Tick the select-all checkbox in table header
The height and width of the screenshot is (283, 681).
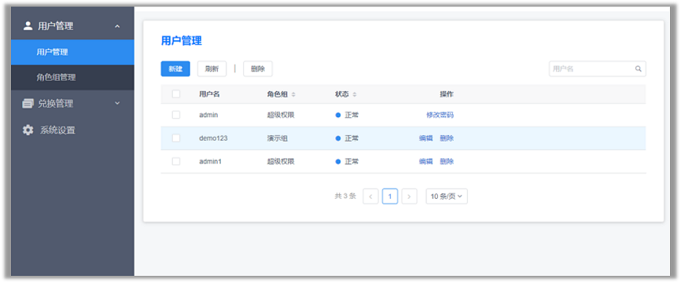tap(176, 94)
